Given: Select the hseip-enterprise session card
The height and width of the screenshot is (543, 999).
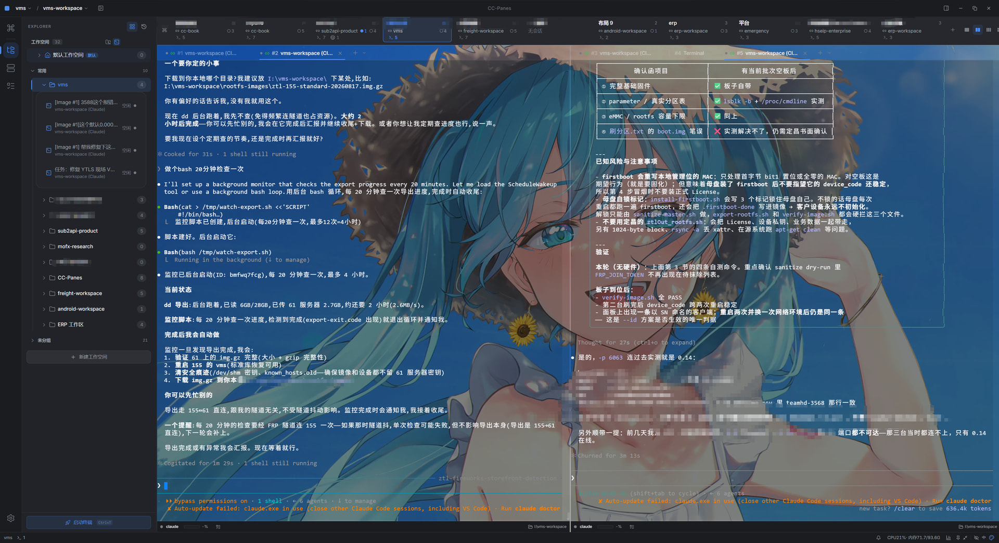Looking at the screenshot, I should pos(840,30).
